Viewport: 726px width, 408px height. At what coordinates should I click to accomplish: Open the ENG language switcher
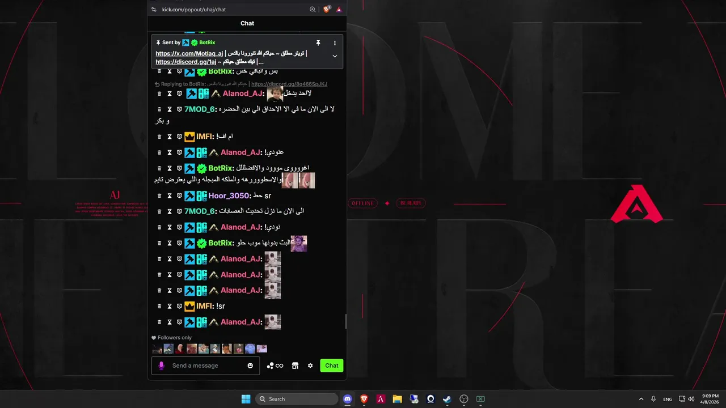[668, 399]
